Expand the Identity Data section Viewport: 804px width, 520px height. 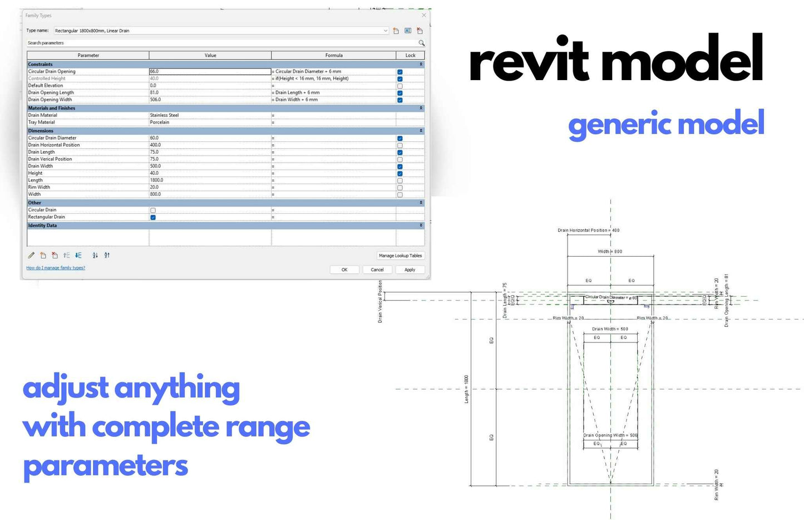tap(421, 225)
